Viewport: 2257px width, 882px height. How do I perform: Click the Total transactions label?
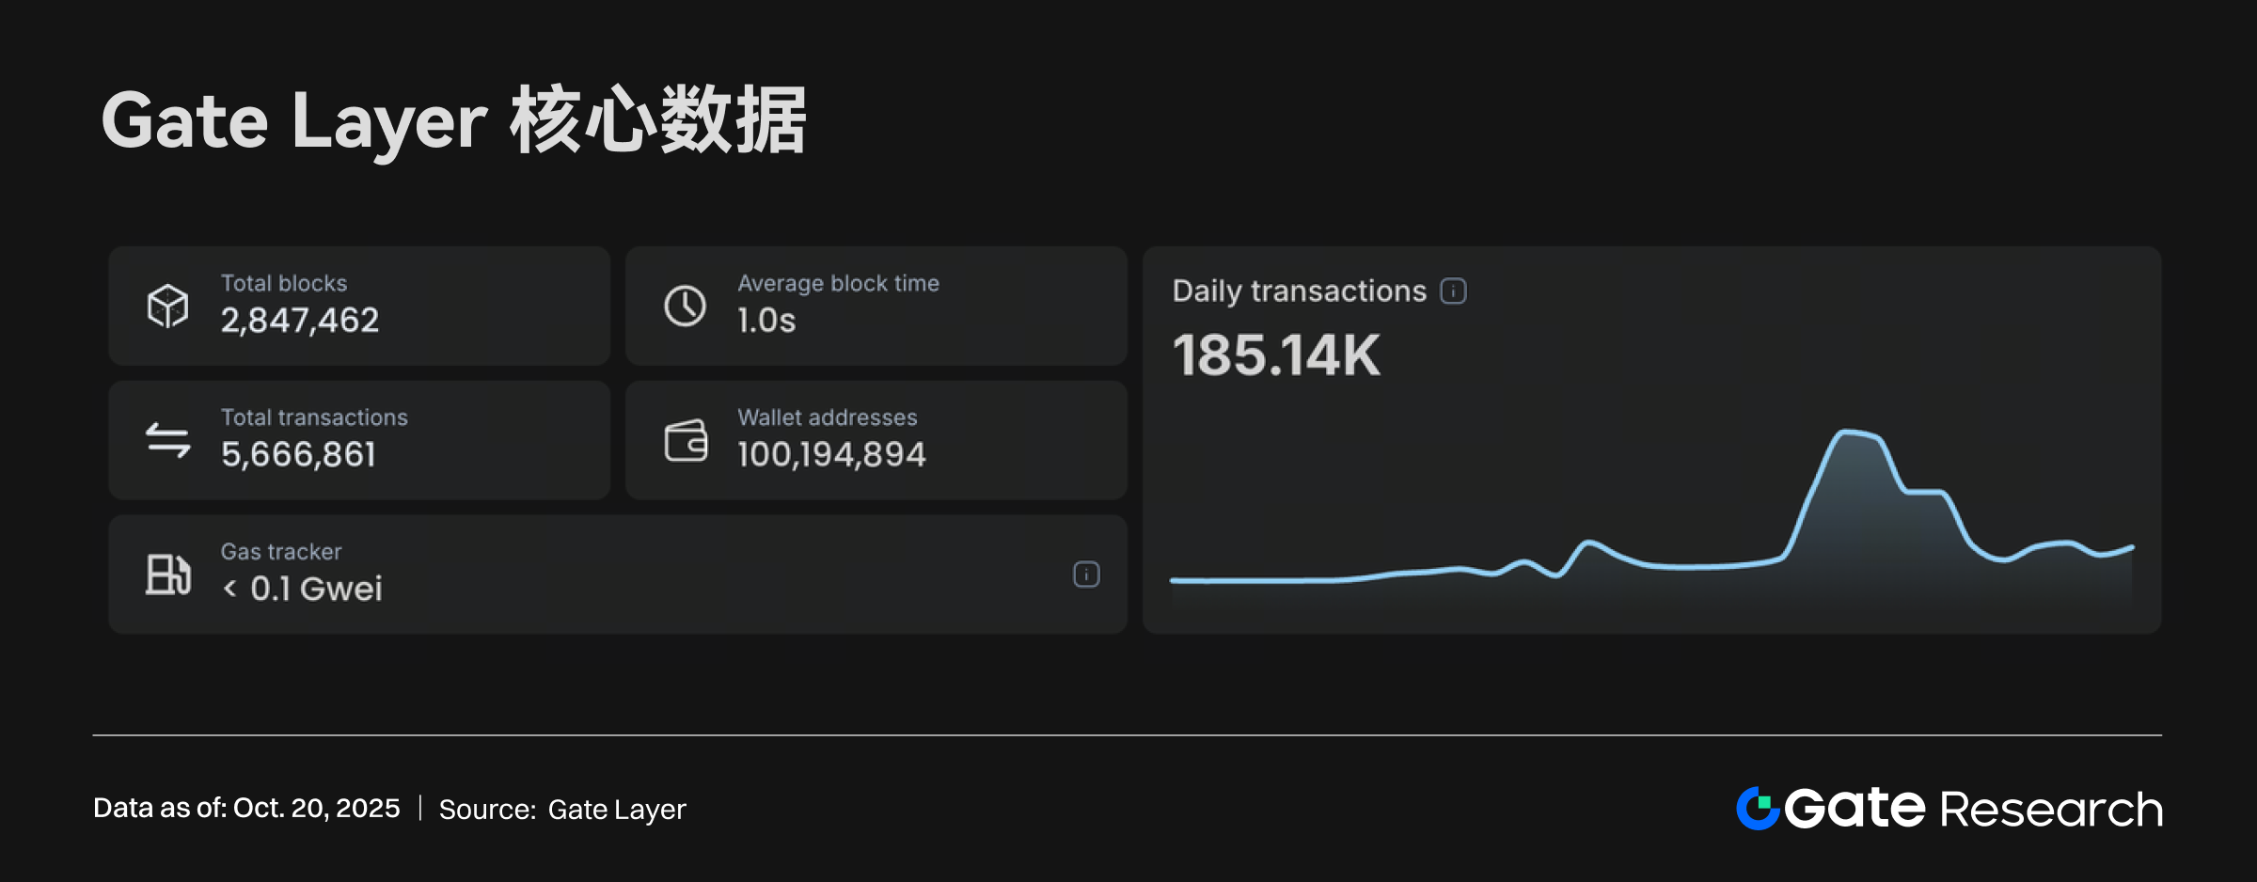(x=314, y=417)
